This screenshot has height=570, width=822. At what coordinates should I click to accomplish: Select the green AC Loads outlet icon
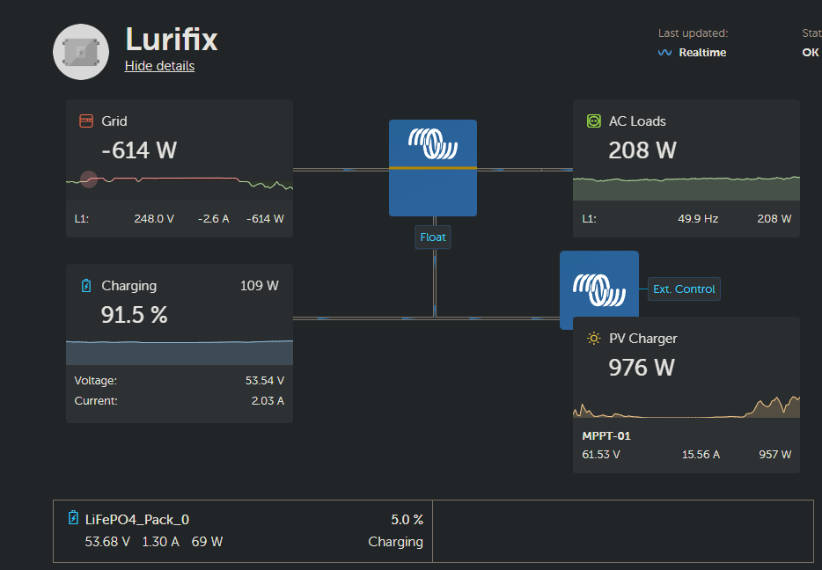coord(594,121)
